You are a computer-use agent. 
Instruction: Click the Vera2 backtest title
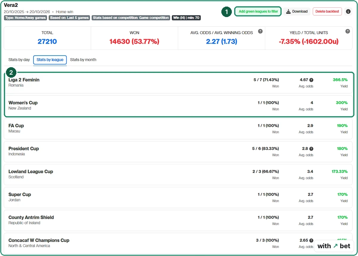click(x=11, y=5)
